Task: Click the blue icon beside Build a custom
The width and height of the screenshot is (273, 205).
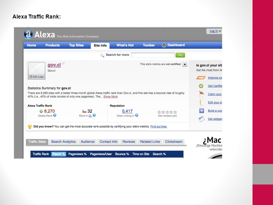Action: coord(201,111)
